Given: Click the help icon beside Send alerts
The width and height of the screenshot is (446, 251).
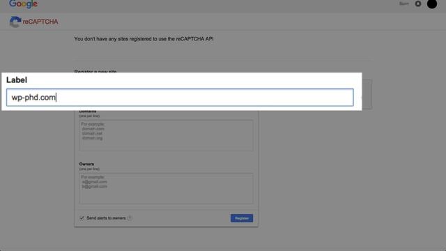Looking at the screenshot, I should click(x=130, y=218).
